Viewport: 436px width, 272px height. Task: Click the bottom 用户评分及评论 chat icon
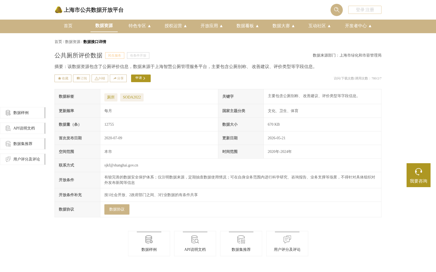(x=287, y=240)
